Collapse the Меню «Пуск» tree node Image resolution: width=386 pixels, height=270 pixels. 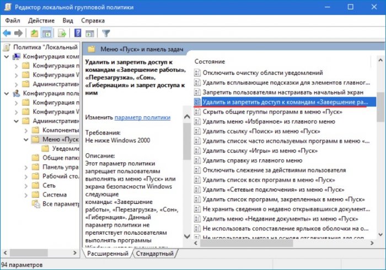click(x=26, y=139)
